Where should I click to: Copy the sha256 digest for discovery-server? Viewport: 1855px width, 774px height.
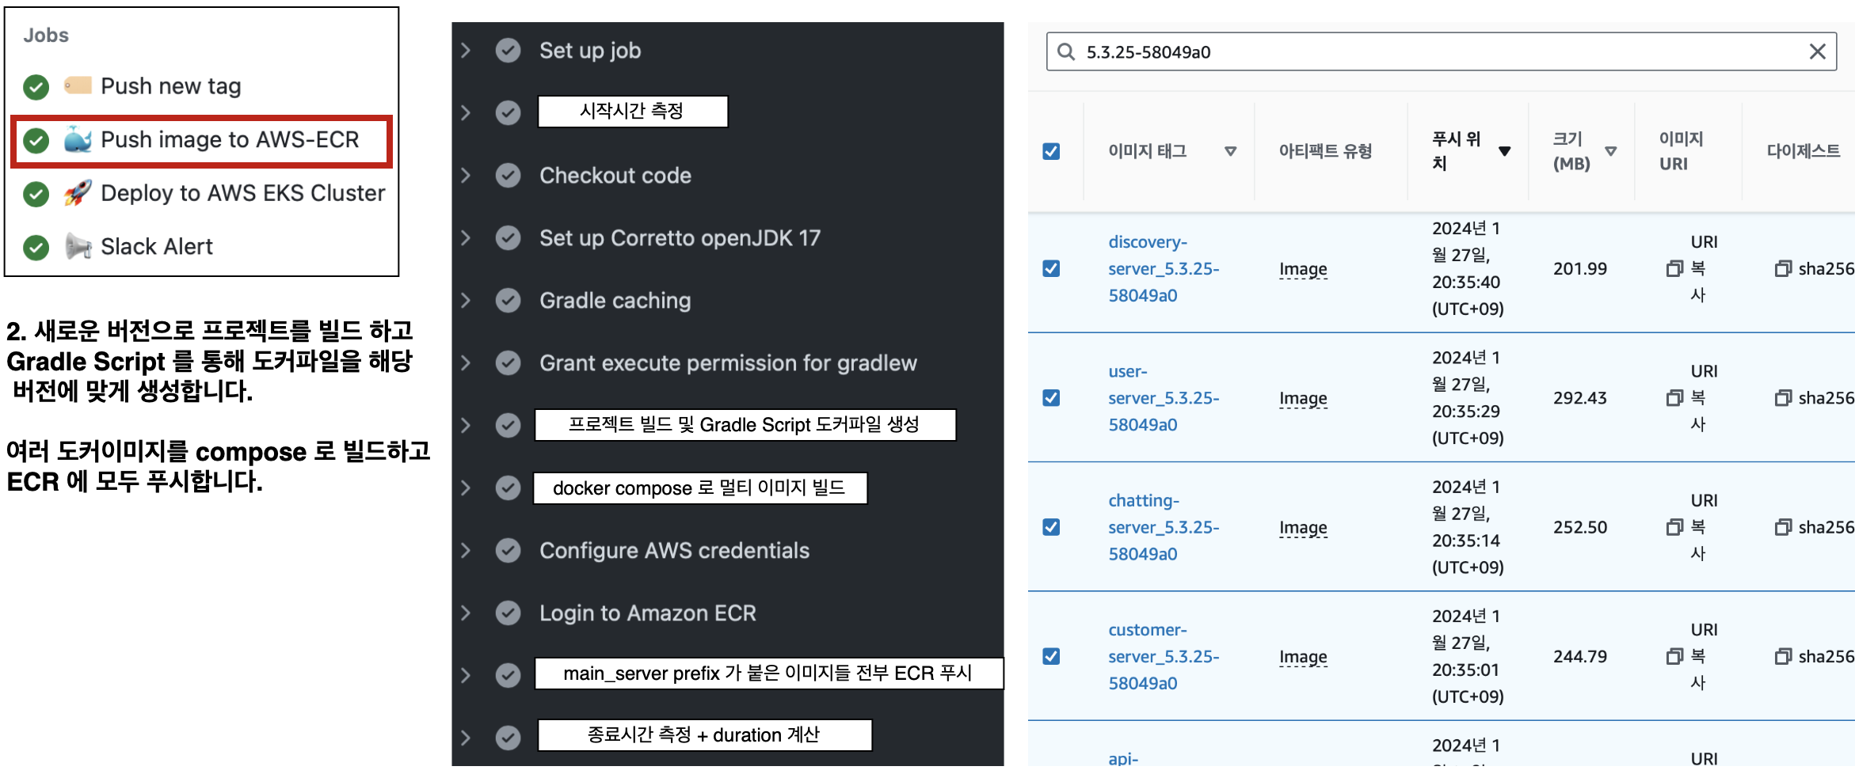[1783, 269]
